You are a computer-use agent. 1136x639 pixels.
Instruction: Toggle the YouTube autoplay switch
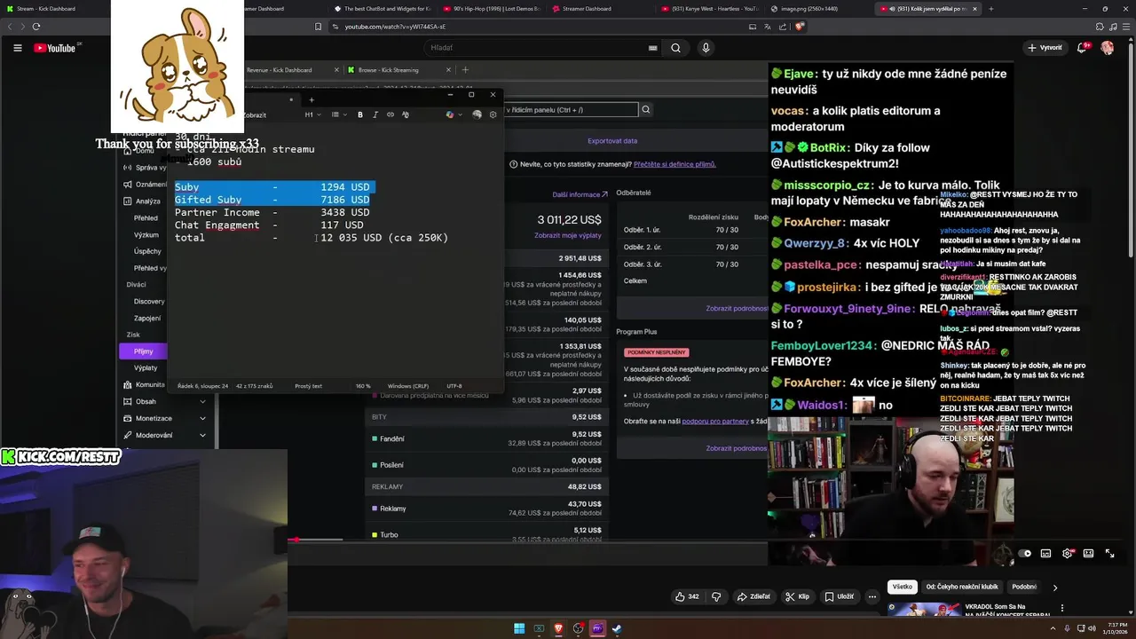coord(1024,553)
